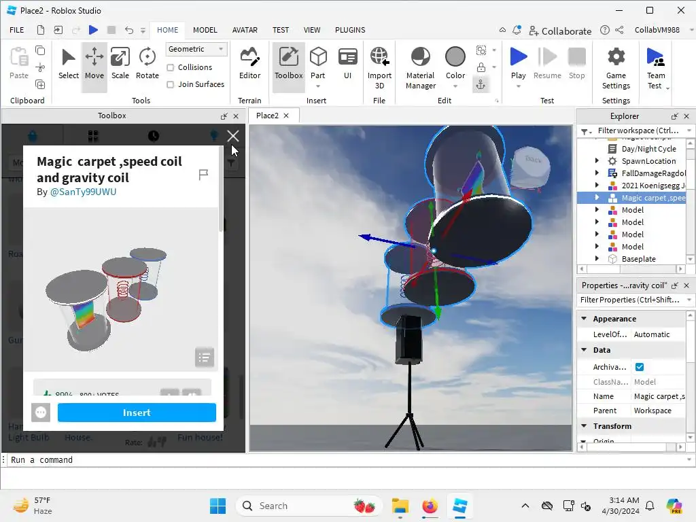This screenshot has height=522, width=696.
Task: Choose the Scale tool
Action: [x=120, y=65]
